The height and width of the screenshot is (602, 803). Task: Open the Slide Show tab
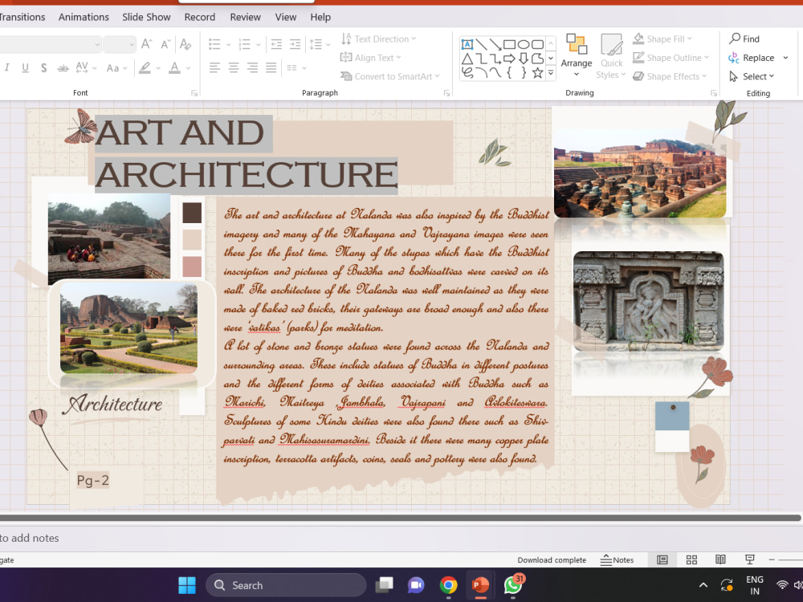coord(146,17)
